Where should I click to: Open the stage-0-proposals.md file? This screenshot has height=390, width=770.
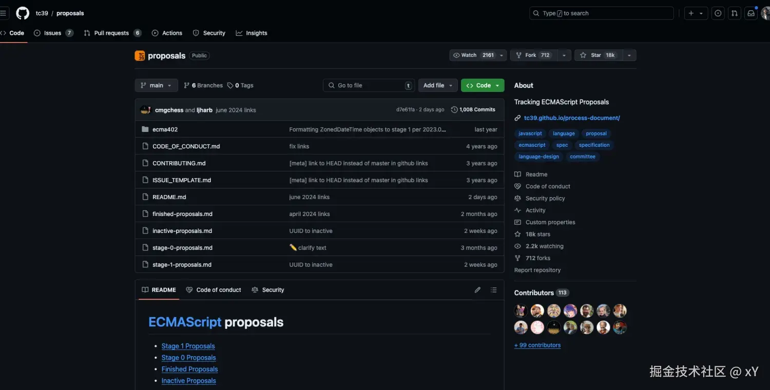tap(182, 248)
